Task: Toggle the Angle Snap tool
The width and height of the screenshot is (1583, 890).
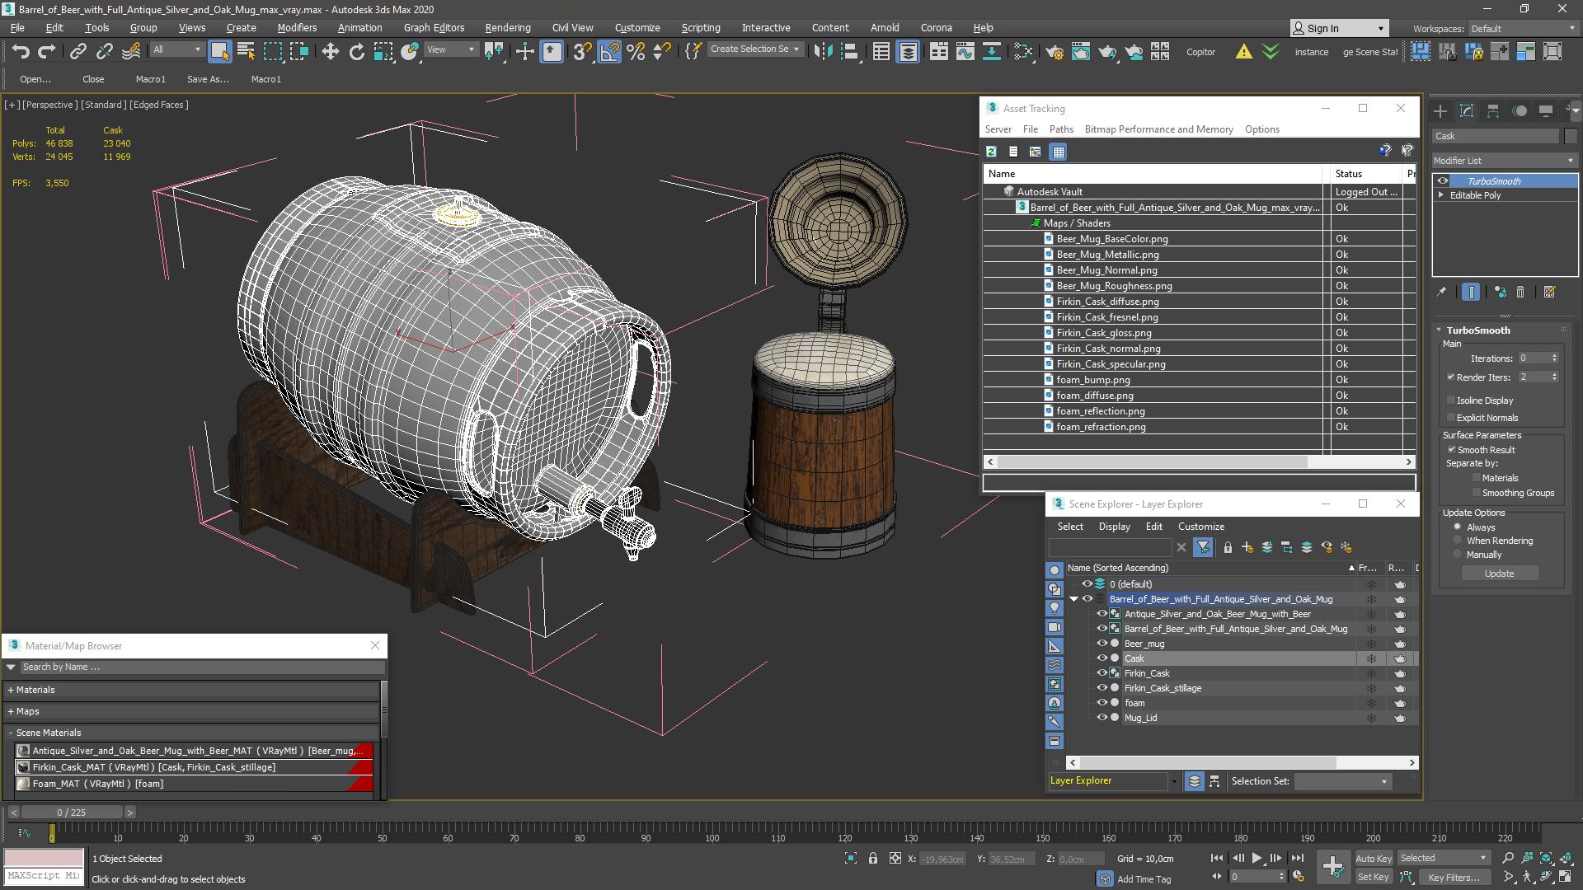Action: 609,51
